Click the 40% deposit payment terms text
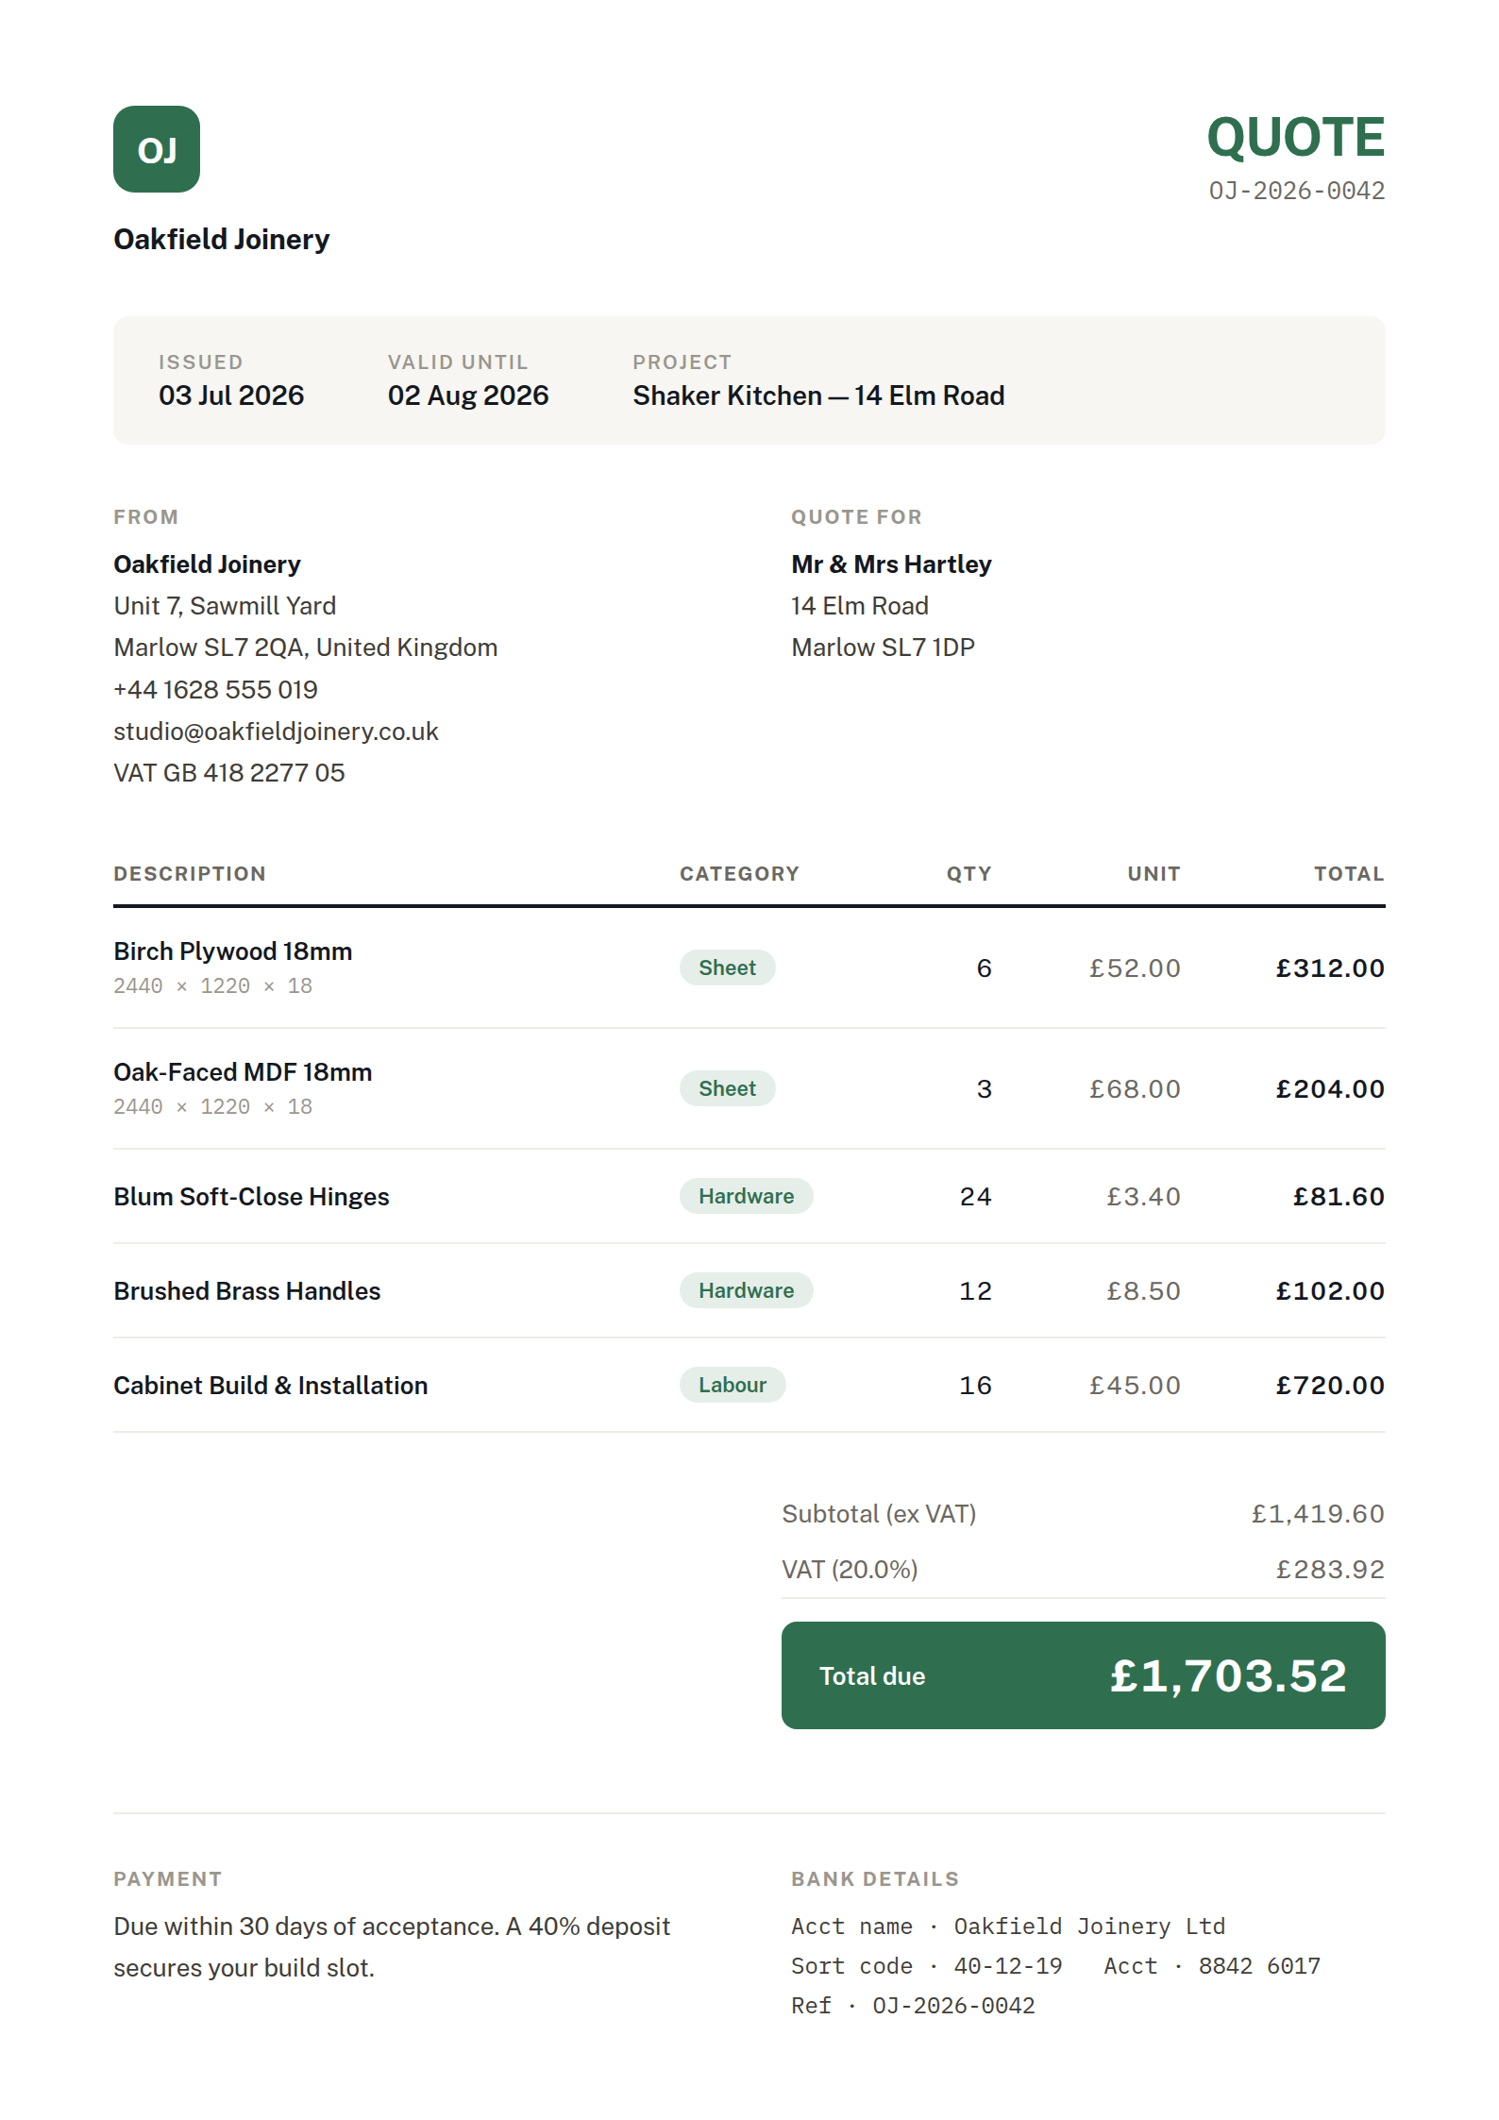Viewport: 1499px width, 2120px height. click(392, 1947)
